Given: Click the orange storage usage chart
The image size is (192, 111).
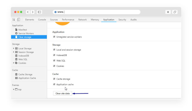Looking at the screenshot, I should [63, 24].
